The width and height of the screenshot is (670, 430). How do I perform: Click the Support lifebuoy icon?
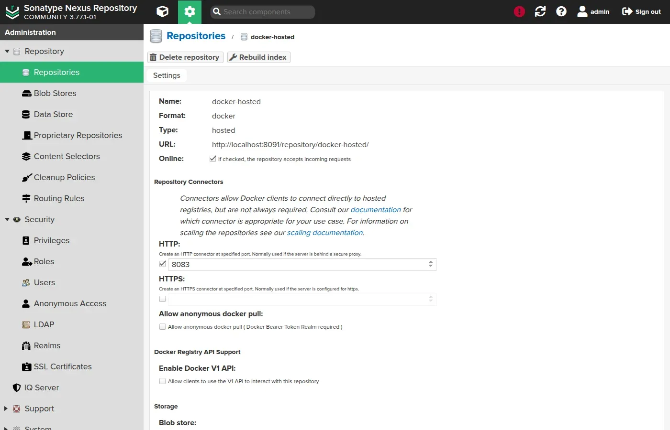(x=17, y=408)
